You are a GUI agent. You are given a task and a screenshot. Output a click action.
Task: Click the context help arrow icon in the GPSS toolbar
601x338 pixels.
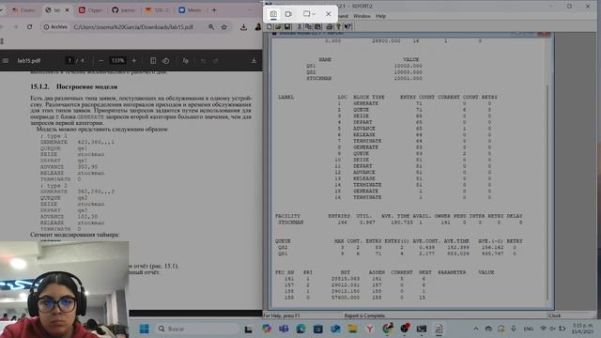[x=347, y=27]
